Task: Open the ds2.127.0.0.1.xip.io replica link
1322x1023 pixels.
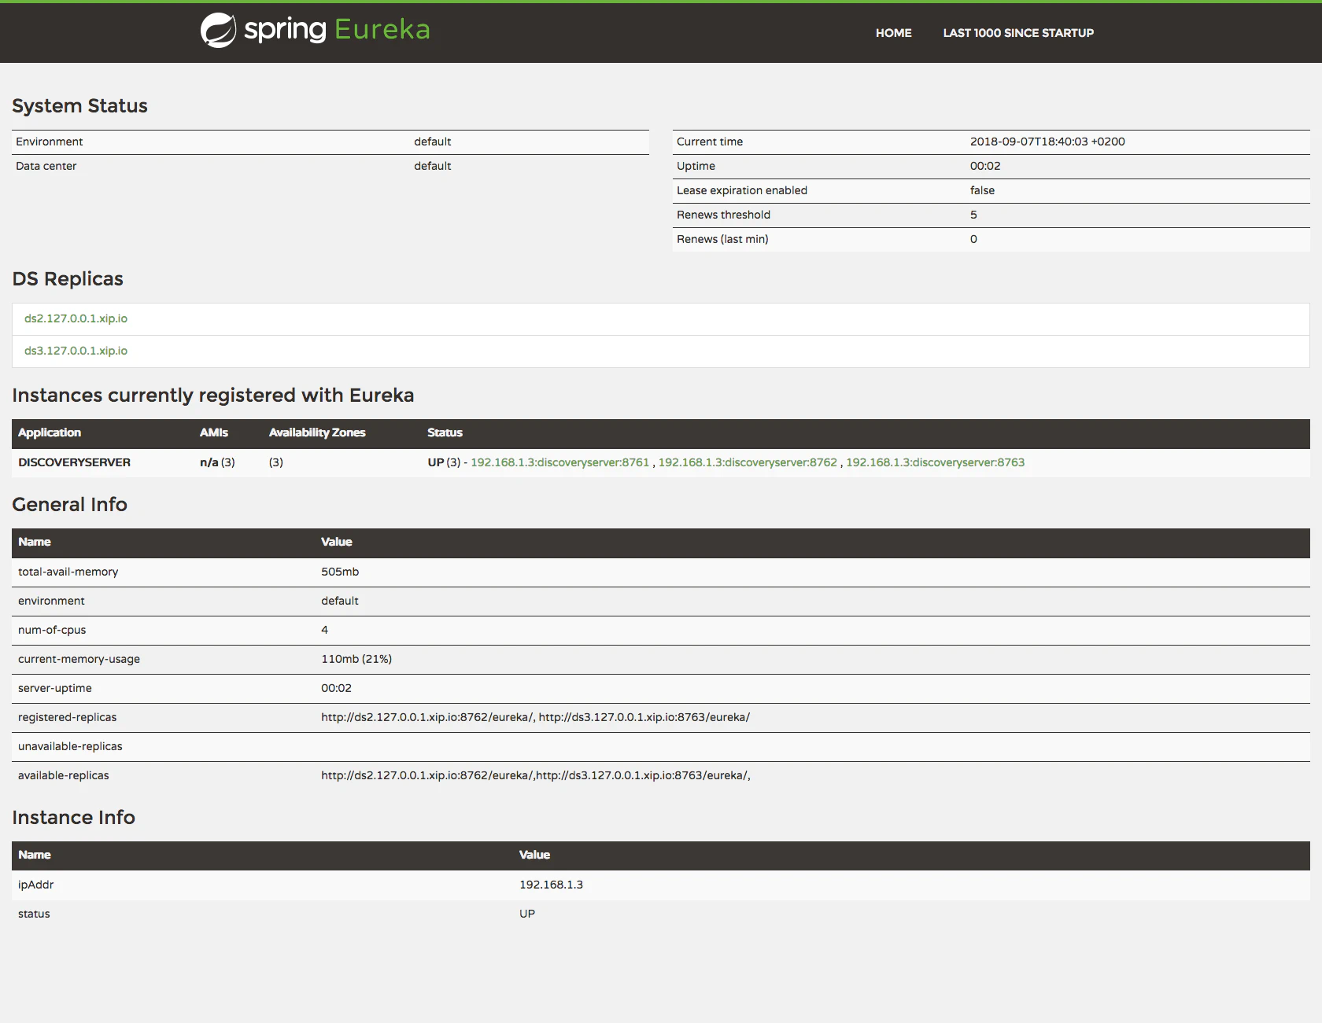Action: [x=76, y=318]
